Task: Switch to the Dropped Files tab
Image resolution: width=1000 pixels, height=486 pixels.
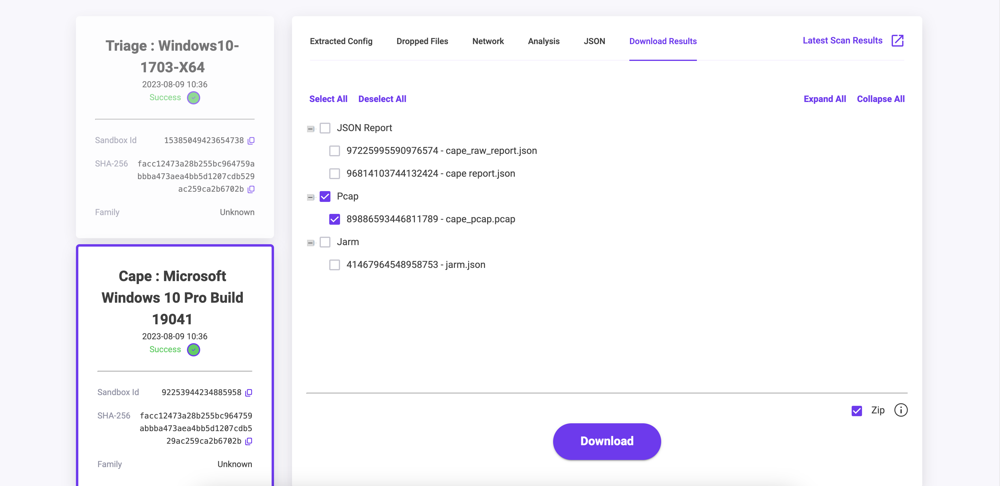Action: click(422, 41)
